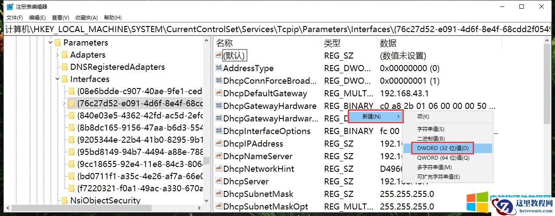Click the 类型 column header
This screenshot has height=216, width=555.
332,43
